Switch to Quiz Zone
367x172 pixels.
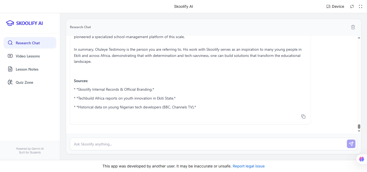[x=24, y=82]
